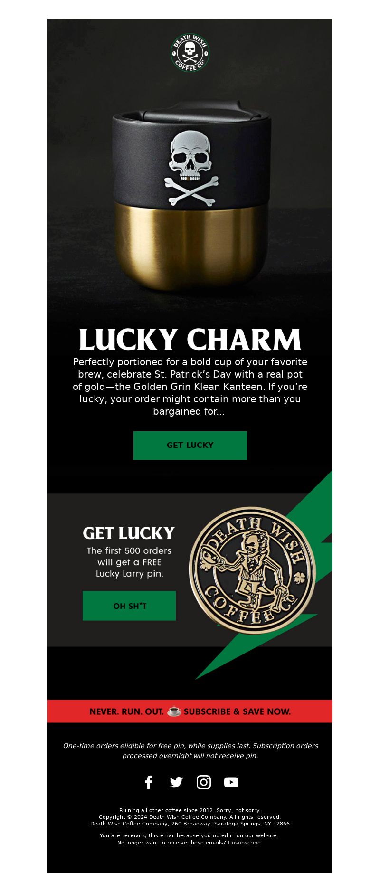This screenshot has height=882, width=380.
Task: Click the OH SH*T button
Action: (129, 606)
